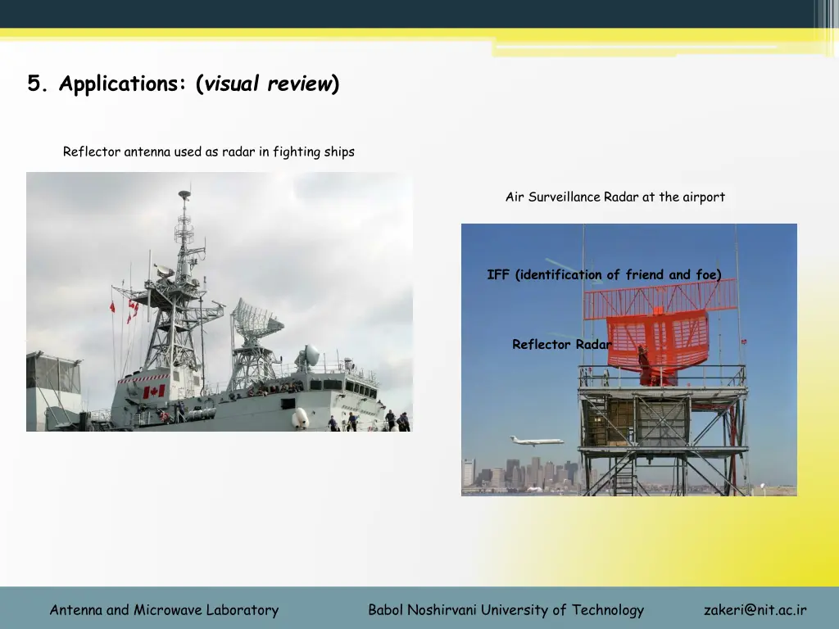The width and height of the screenshot is (839, 629).
Task: Click the email address zakeri@nit.ac.ir
Action: point(755,610)
